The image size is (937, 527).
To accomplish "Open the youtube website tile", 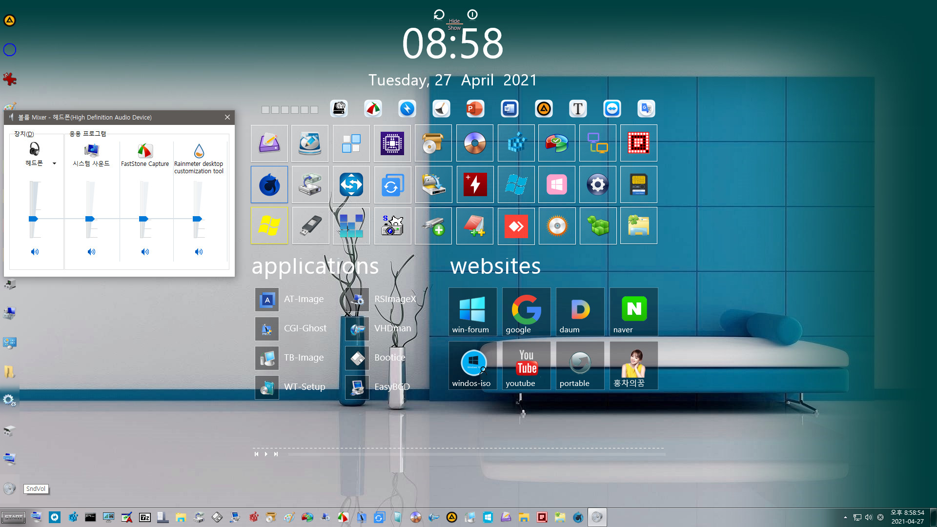I will coord(527,365).
